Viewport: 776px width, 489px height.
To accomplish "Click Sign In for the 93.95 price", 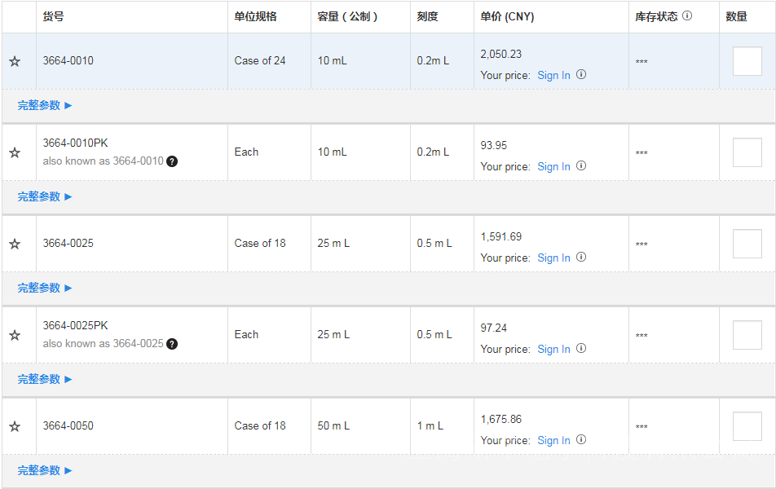I will [553, 166].
